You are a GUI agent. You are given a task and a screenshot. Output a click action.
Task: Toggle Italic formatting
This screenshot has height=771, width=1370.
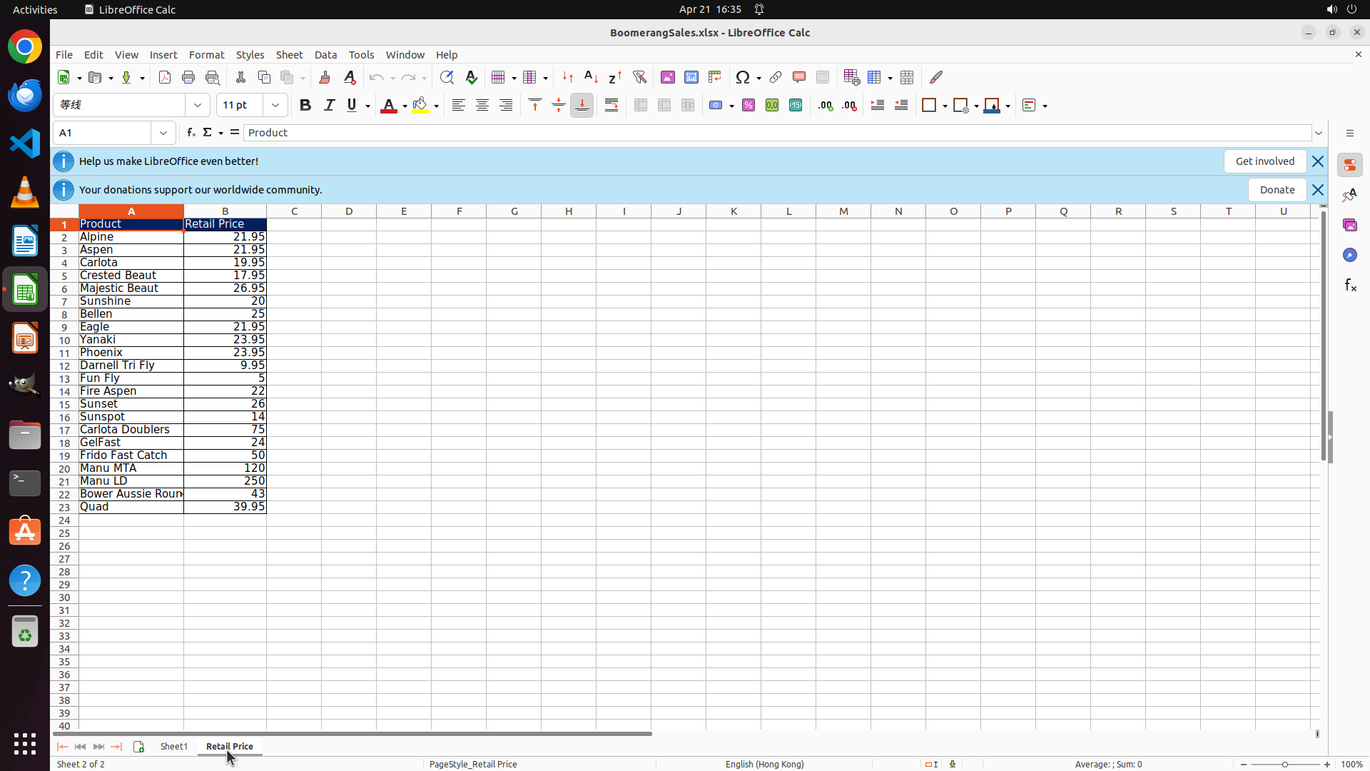(329, 106)
